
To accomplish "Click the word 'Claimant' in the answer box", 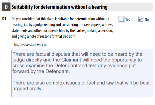I will (71, 60).
